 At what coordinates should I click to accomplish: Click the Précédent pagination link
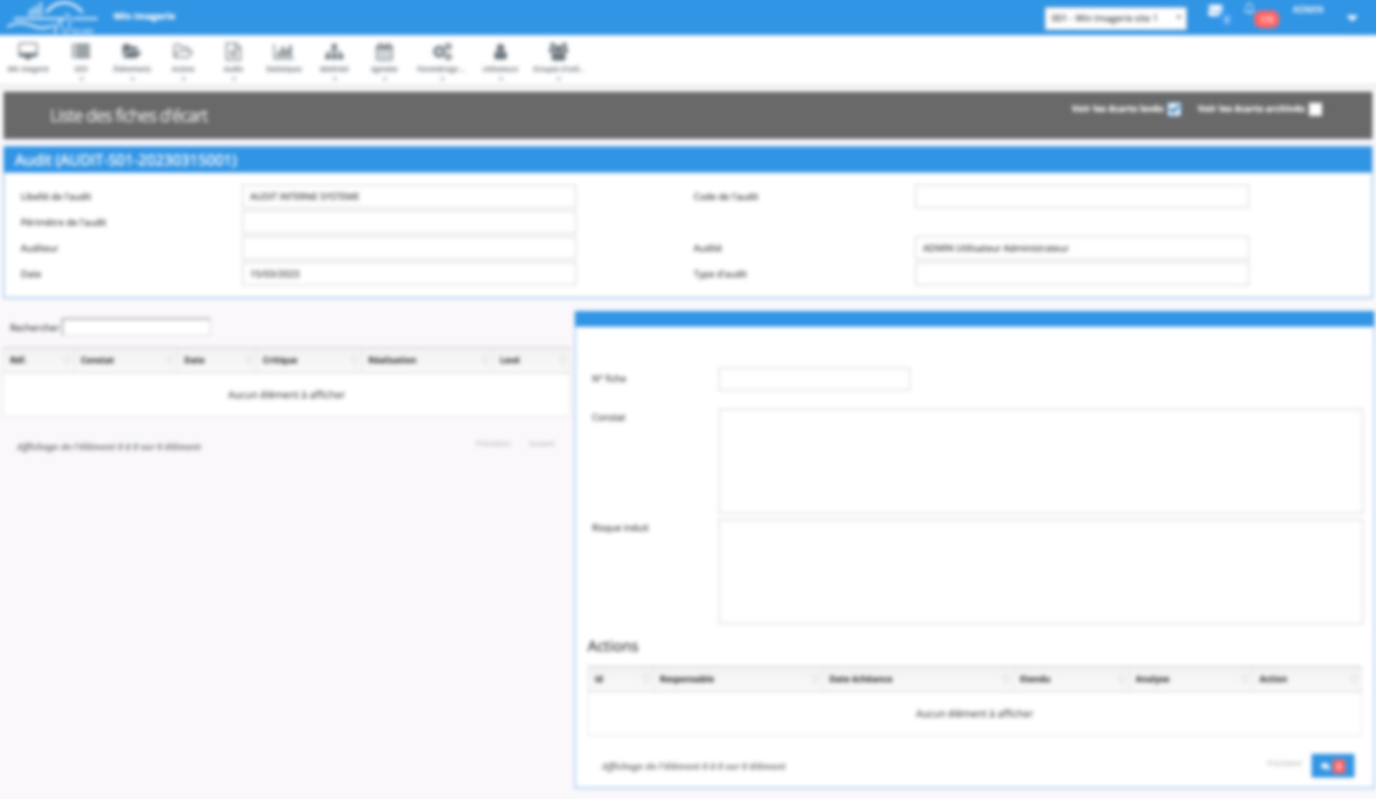coord(493,443)
